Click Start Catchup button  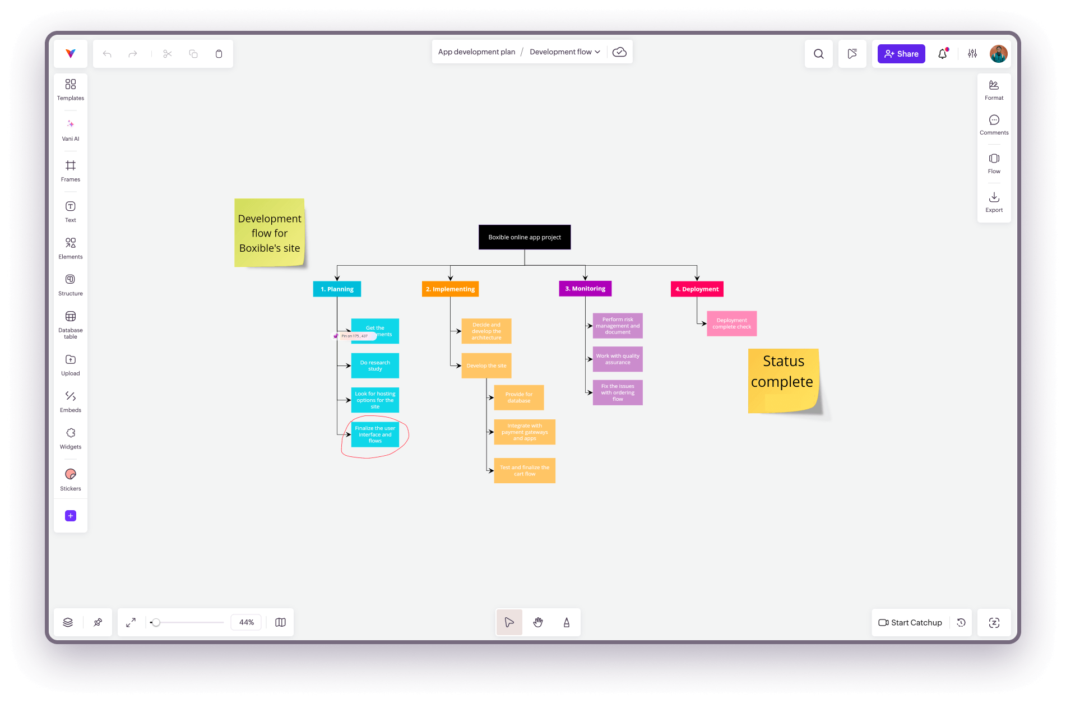tap(910, 622)
